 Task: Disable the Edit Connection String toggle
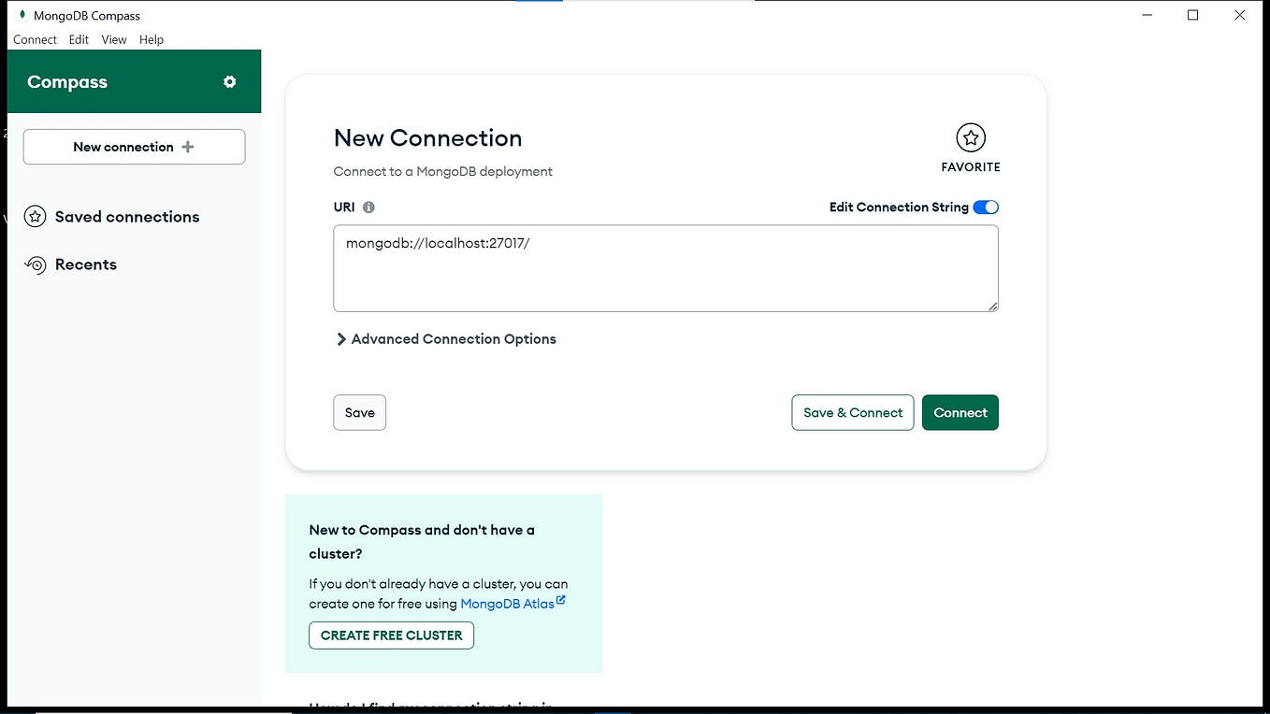(986, 207)
